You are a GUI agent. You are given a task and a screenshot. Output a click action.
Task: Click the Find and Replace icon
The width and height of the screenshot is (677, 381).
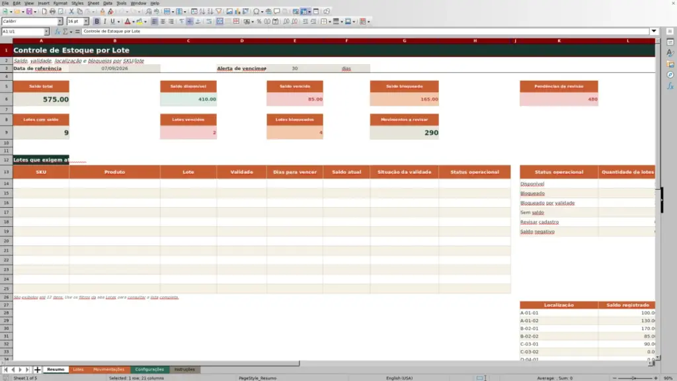pos(149,12)
